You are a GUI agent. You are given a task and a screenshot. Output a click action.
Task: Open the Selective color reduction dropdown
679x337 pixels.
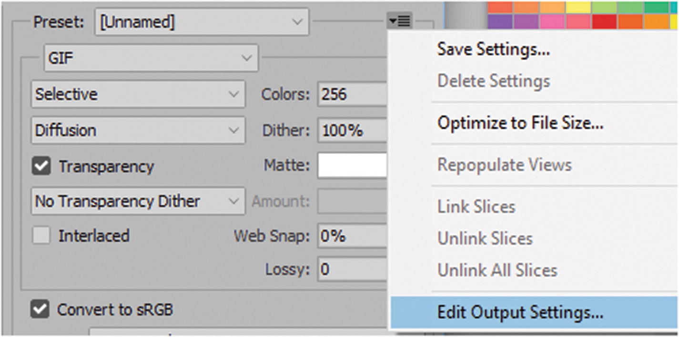pyautogui.click(x=138, y=94)
